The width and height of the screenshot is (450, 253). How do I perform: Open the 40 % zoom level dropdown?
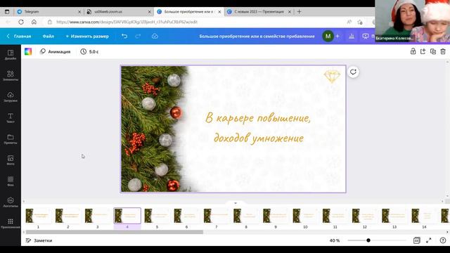(335, 240)
